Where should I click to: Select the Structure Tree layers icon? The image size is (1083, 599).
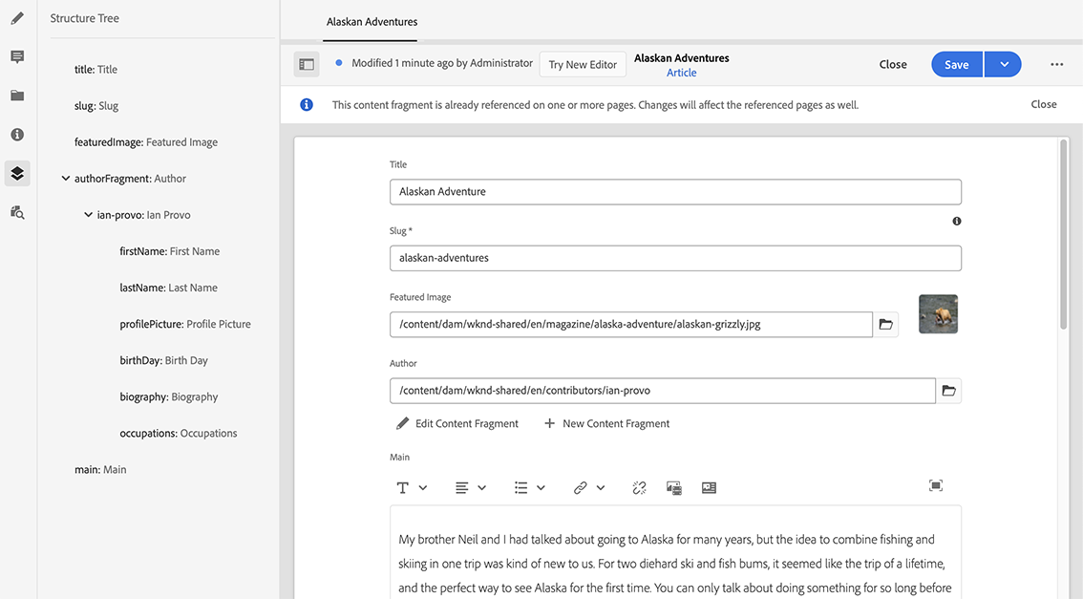(x=17, y=174)
